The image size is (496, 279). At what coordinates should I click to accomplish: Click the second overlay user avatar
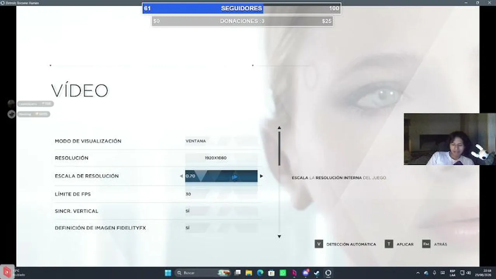pos(11,114)
